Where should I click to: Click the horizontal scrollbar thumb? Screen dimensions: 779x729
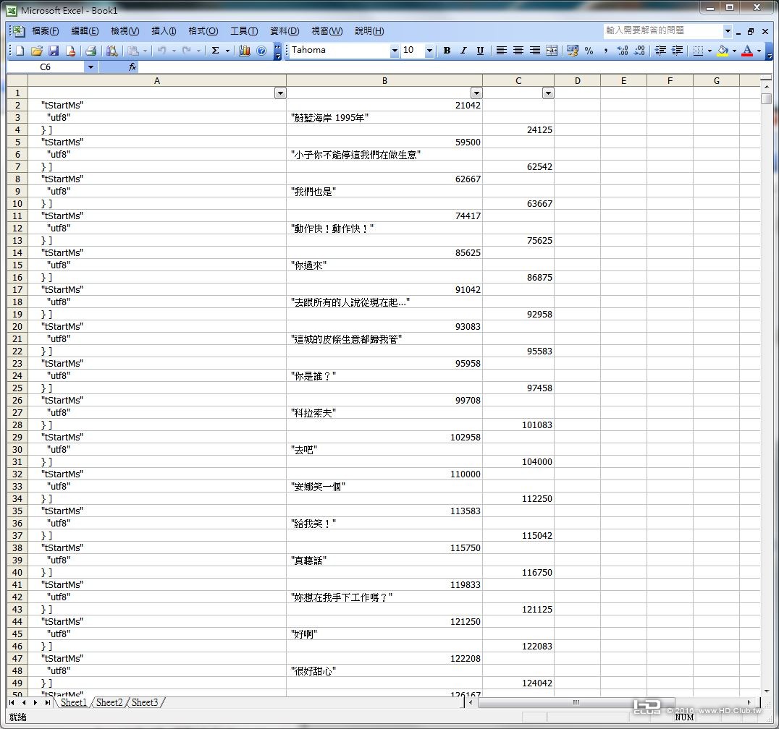tap(576, 702)
